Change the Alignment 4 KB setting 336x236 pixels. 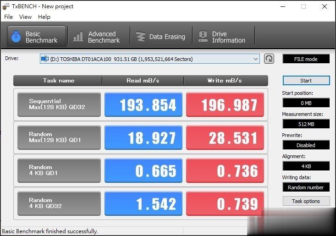point(306,166)
